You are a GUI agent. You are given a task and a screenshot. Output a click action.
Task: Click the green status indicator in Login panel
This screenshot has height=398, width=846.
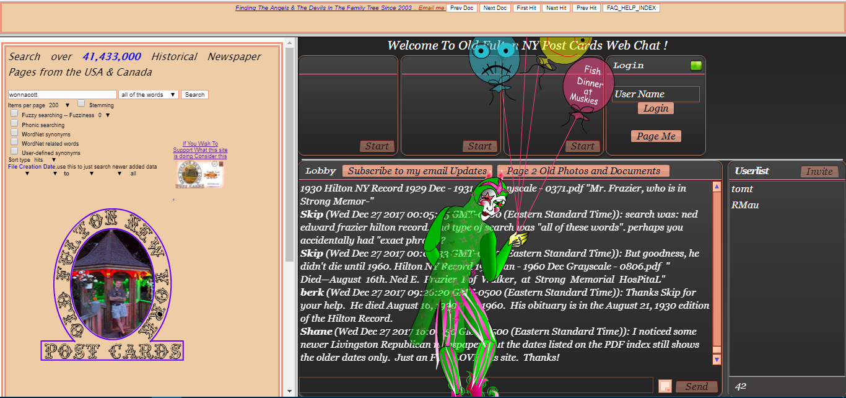[x=696, y=66]
